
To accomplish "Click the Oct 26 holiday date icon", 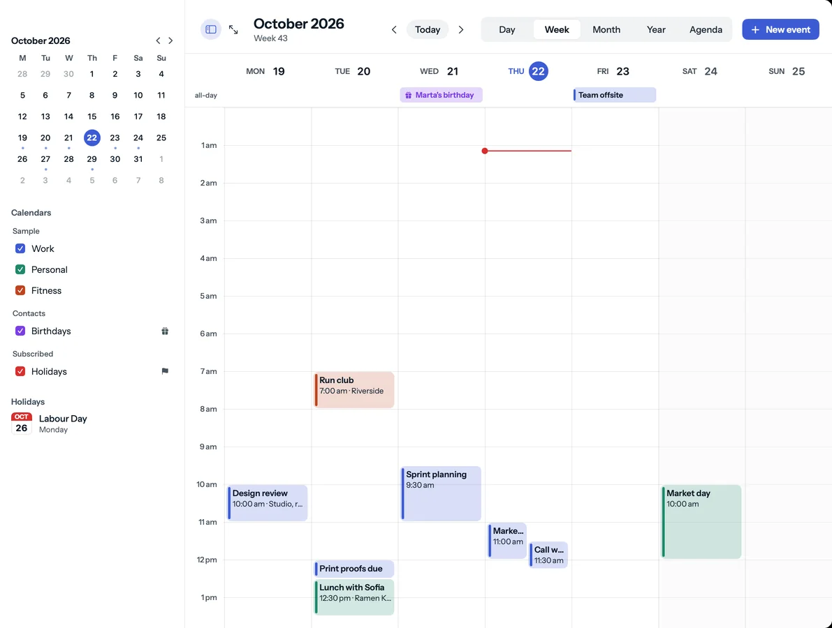I will (21, 424).
